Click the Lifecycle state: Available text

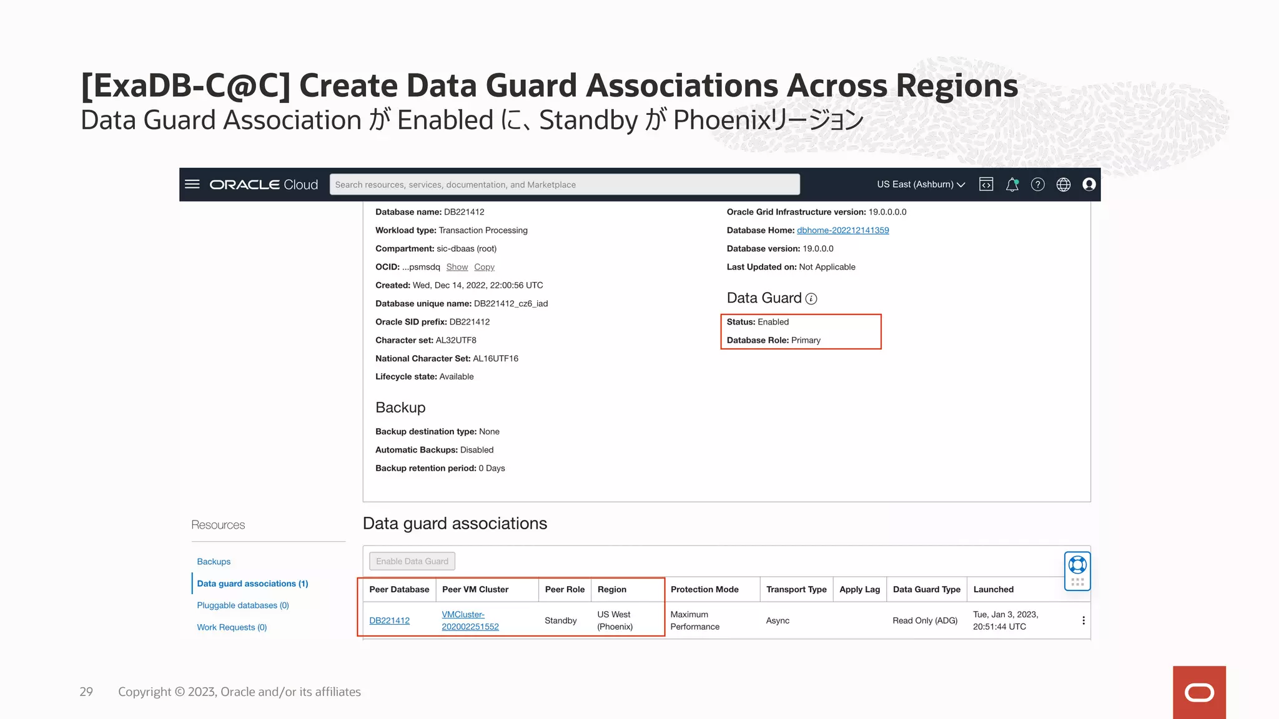pyautogui.click(x=425, y=376)
